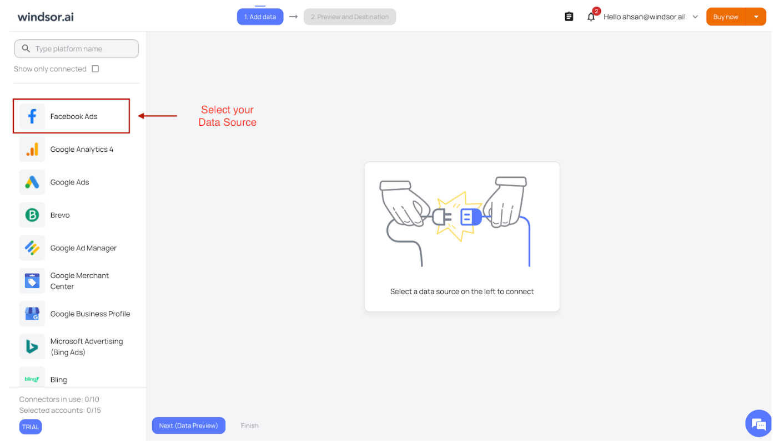Select the Brevo connector icon
Viewport: 774px width, 441px height.
tap(32, 215)
